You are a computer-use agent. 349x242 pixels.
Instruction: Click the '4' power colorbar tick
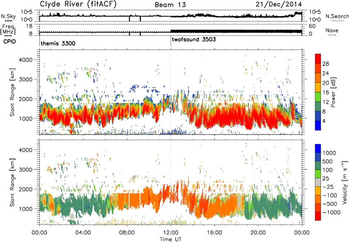(x=324, y=121)
